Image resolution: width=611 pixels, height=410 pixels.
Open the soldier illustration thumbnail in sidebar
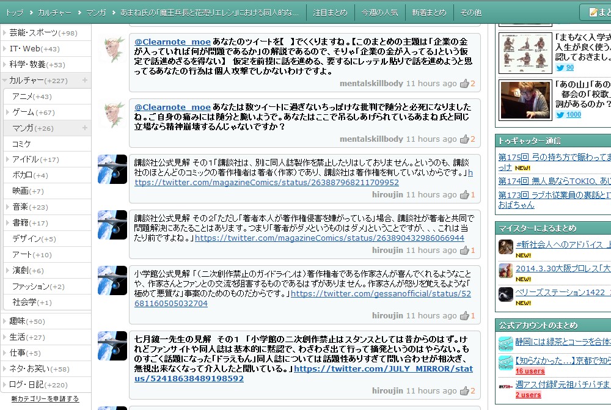coord(525,53)
